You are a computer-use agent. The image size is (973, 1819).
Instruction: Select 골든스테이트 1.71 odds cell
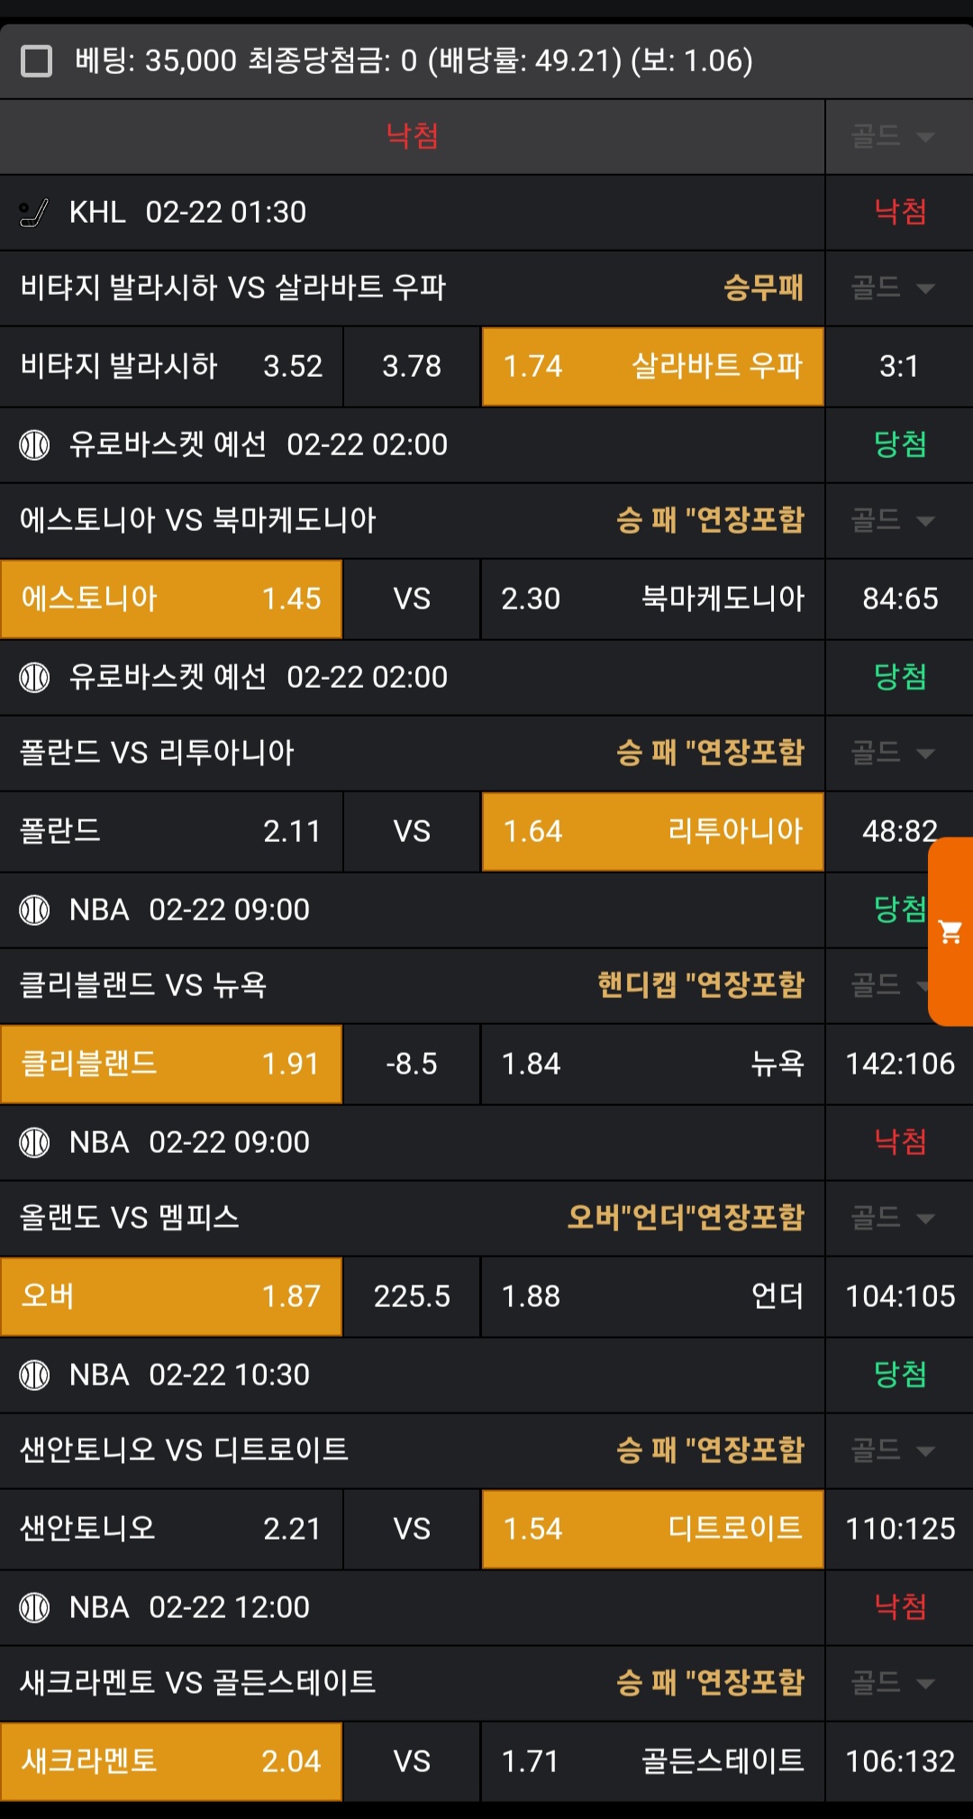coord(652,1761)
